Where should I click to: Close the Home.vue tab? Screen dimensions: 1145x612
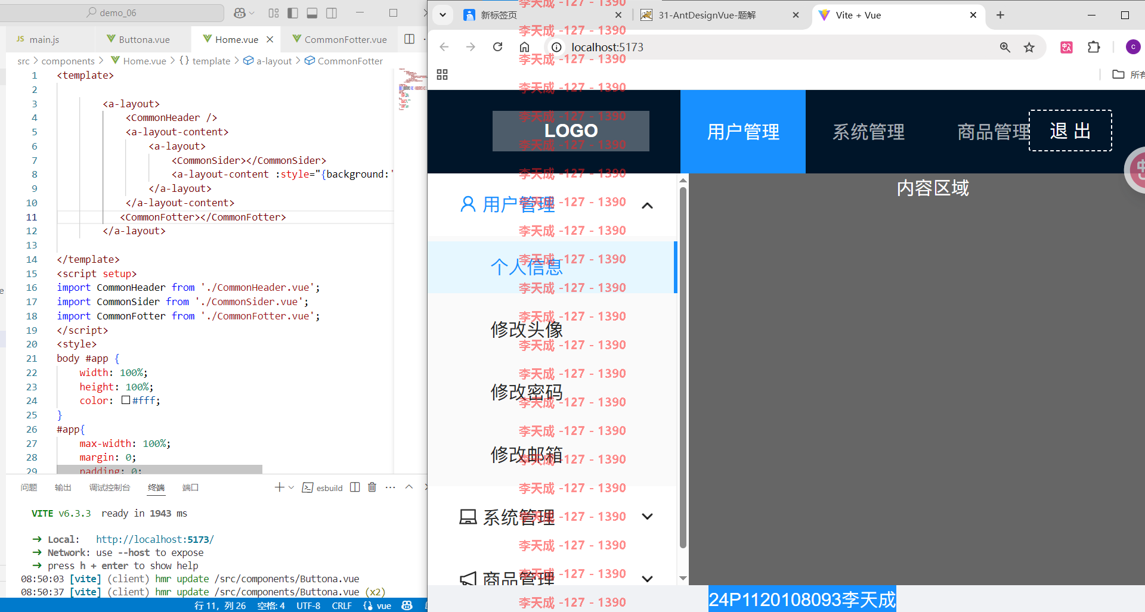click(270, 39)
